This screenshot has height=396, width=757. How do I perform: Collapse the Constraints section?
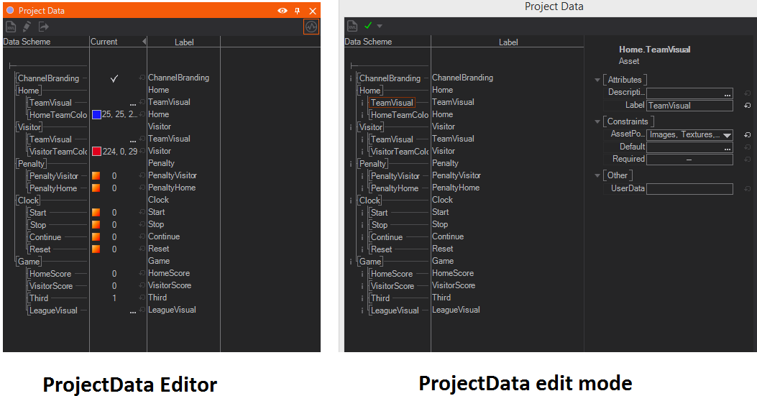tap(597, 121)
